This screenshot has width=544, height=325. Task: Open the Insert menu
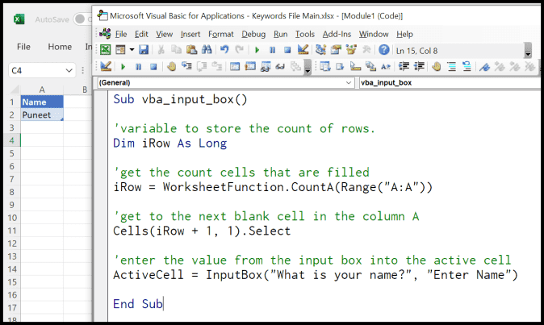point(190,34)
